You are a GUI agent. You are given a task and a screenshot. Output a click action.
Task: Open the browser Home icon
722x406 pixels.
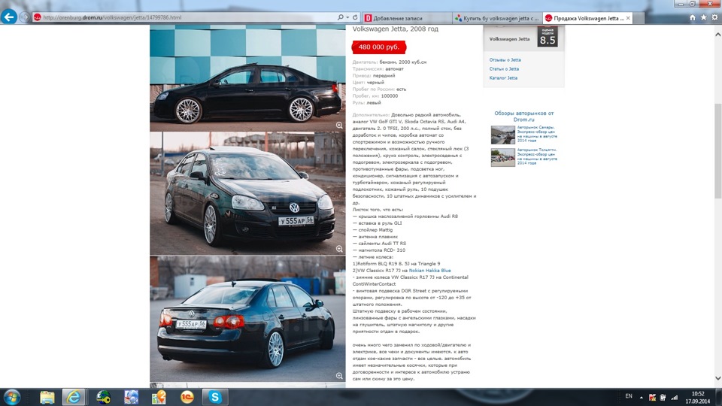pyautogui.click(x=692, y=17)
